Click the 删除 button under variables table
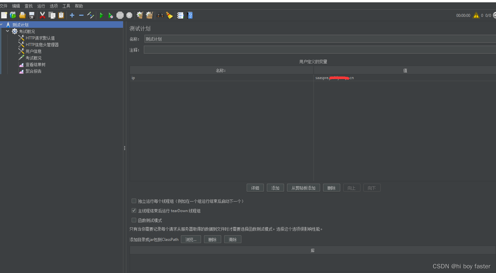Image resolution: width=496 pixels, height=273 pixels. click(332, 188)
